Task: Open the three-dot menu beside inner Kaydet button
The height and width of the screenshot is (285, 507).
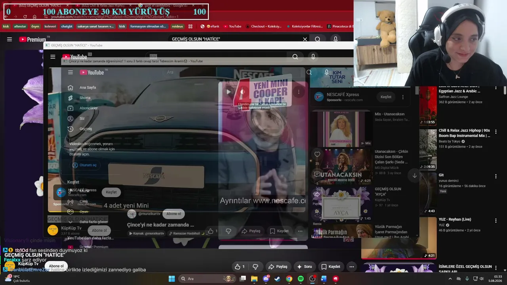Action: [300, 231]
